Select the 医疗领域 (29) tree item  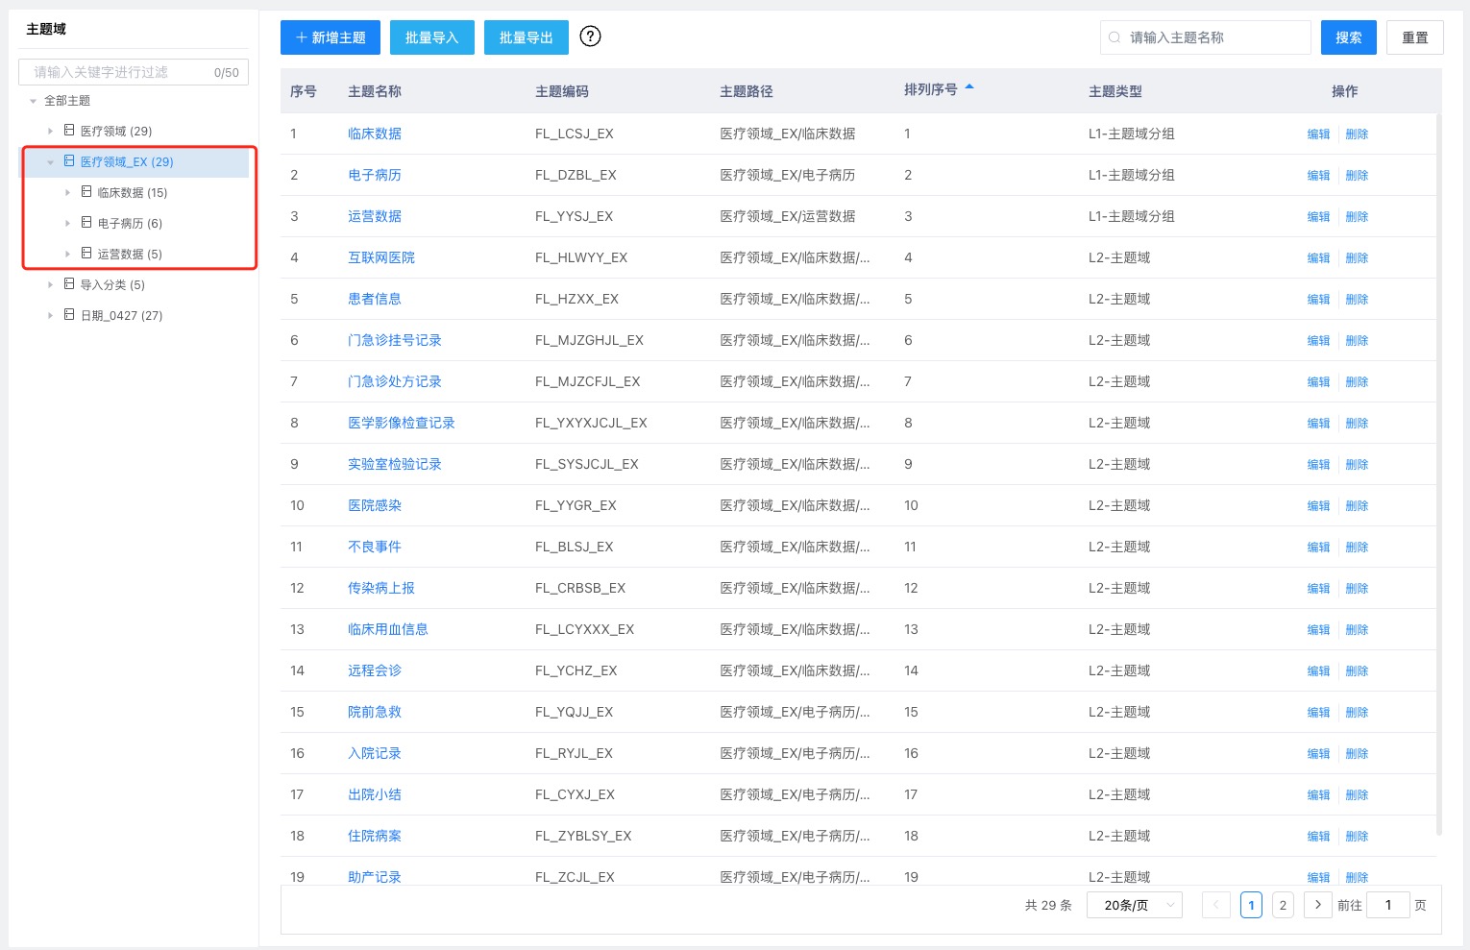115,131
